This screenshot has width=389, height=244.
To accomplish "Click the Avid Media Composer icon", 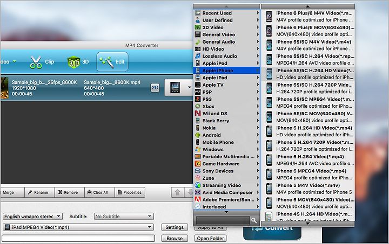I will click(x=198, y=192).
